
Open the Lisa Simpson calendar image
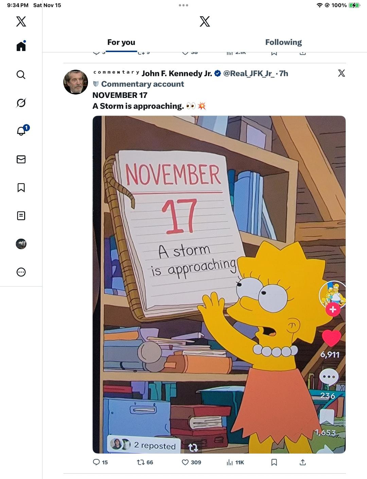[x=219, y=285]
